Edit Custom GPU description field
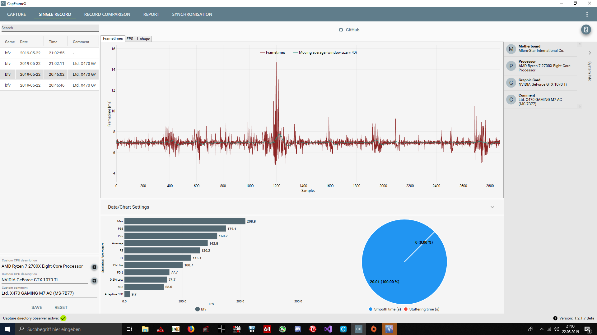This screenshot has width=597, height=335. (45, 280)
